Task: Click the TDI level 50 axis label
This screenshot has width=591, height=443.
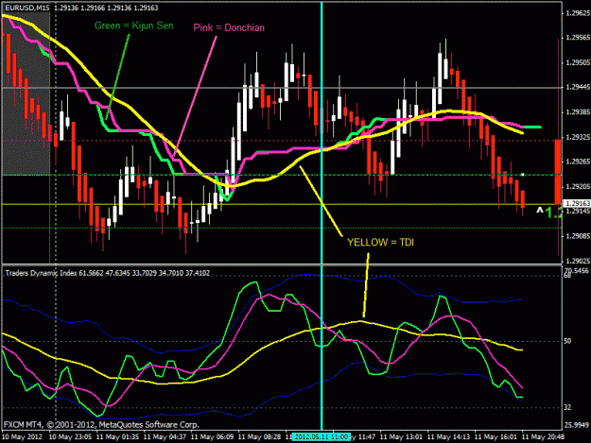Action: tap(567, 341)
